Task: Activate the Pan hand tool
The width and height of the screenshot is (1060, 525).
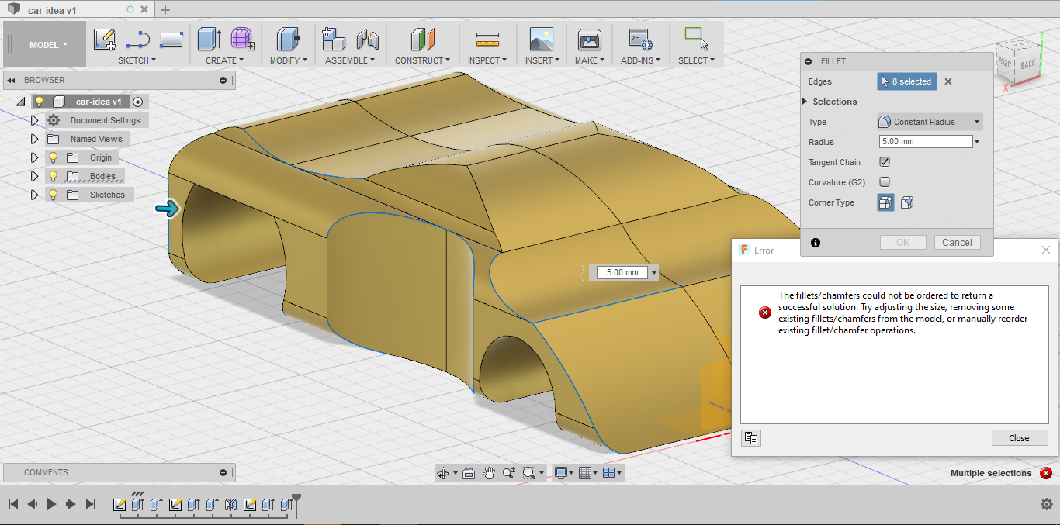Action: tap(489, 472)
